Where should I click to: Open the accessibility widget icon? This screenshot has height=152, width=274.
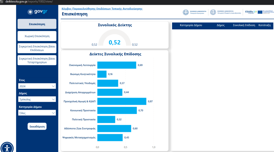7,147
